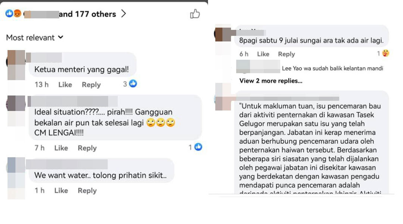403x224 pixels.
Task: Like the 'We want water' comment
Action: 61,190
